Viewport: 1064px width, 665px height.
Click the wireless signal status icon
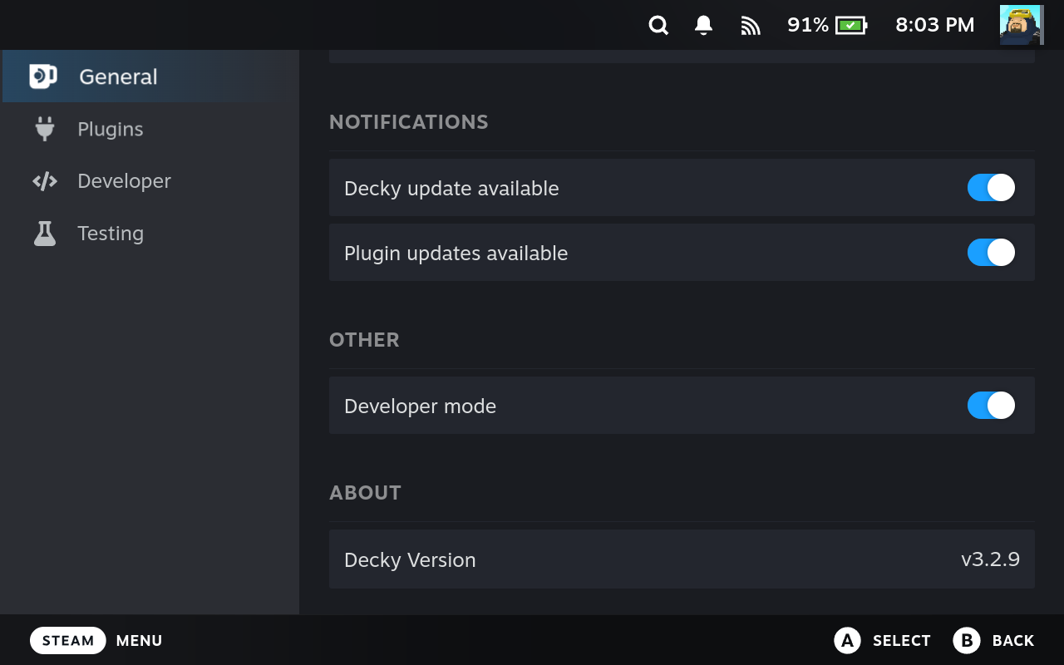751,26
